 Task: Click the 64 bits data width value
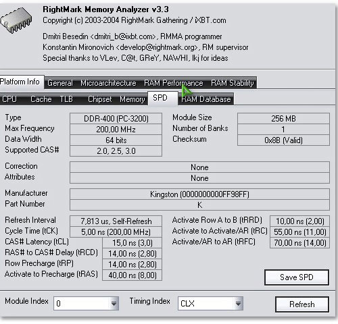tap(116, 140)
